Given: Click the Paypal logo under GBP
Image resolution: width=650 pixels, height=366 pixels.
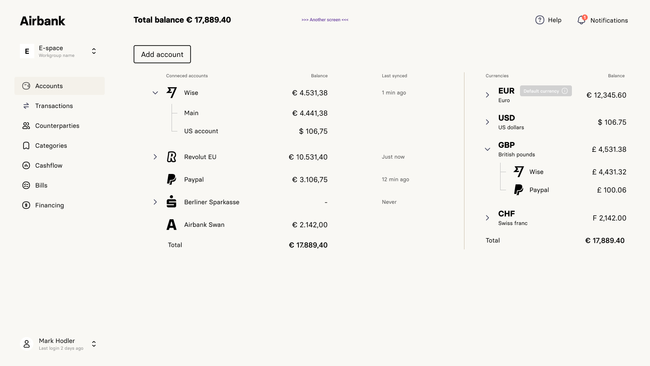Looking at the screenshot, I should coord(519,190).
